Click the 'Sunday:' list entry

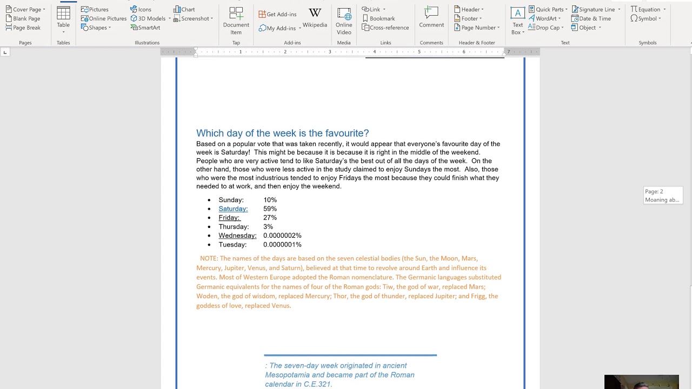[231, 200]
